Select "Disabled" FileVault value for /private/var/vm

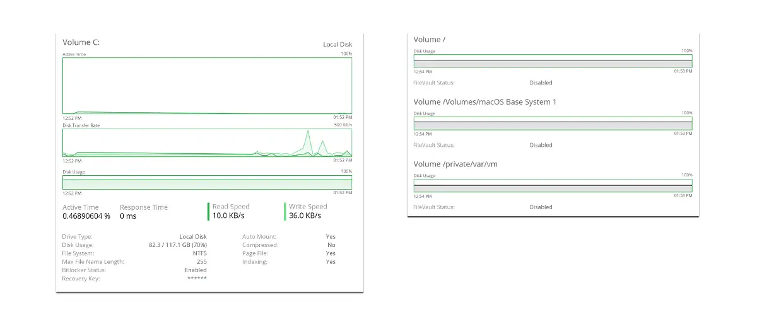tap(541, 207)
